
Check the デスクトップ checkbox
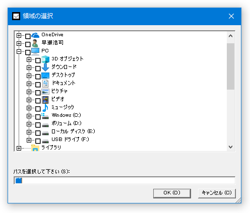pyautogui.click(x=38, y=77)
